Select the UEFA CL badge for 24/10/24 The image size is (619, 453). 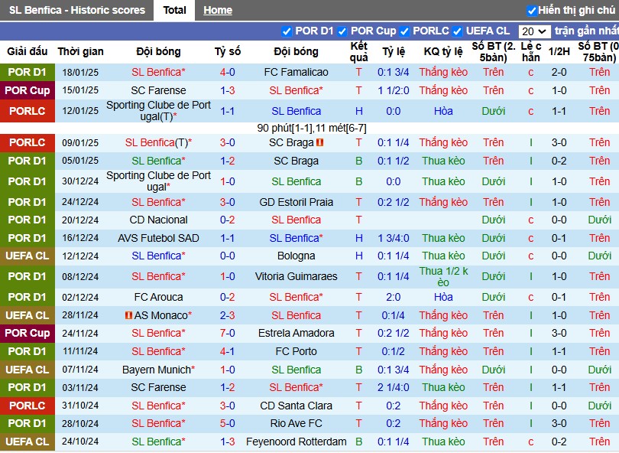pyautogui.click(x=28, y=442)
